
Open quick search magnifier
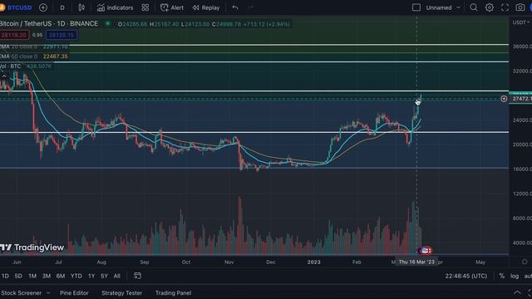tap(474, 7)
